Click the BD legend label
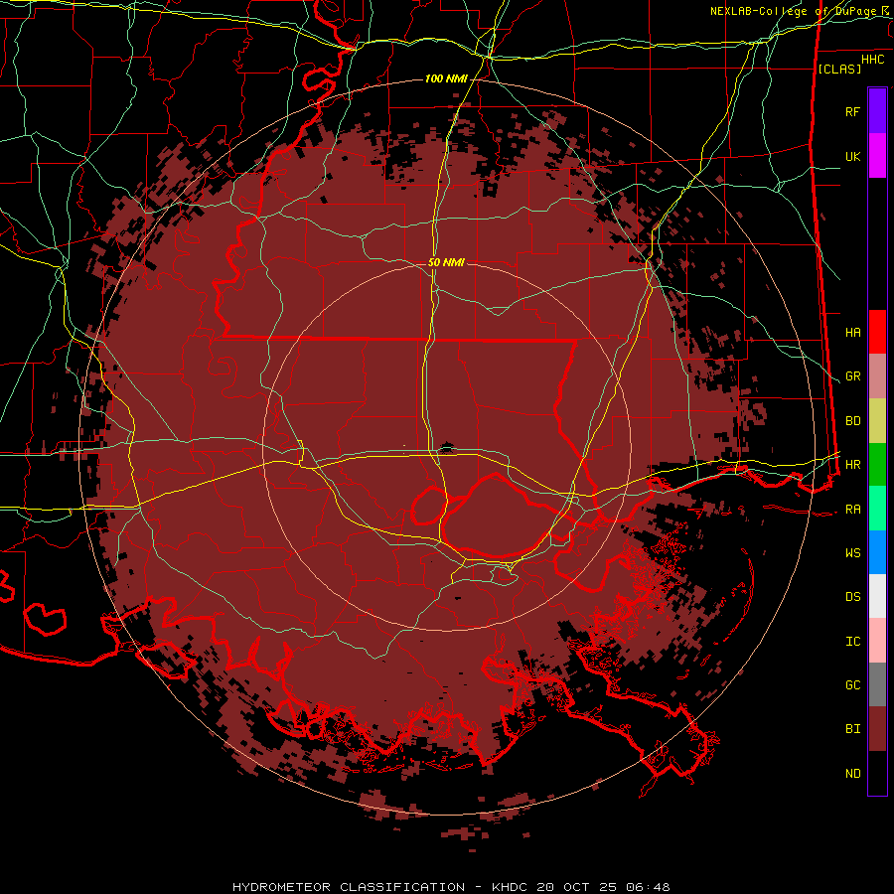 point(852,421)
